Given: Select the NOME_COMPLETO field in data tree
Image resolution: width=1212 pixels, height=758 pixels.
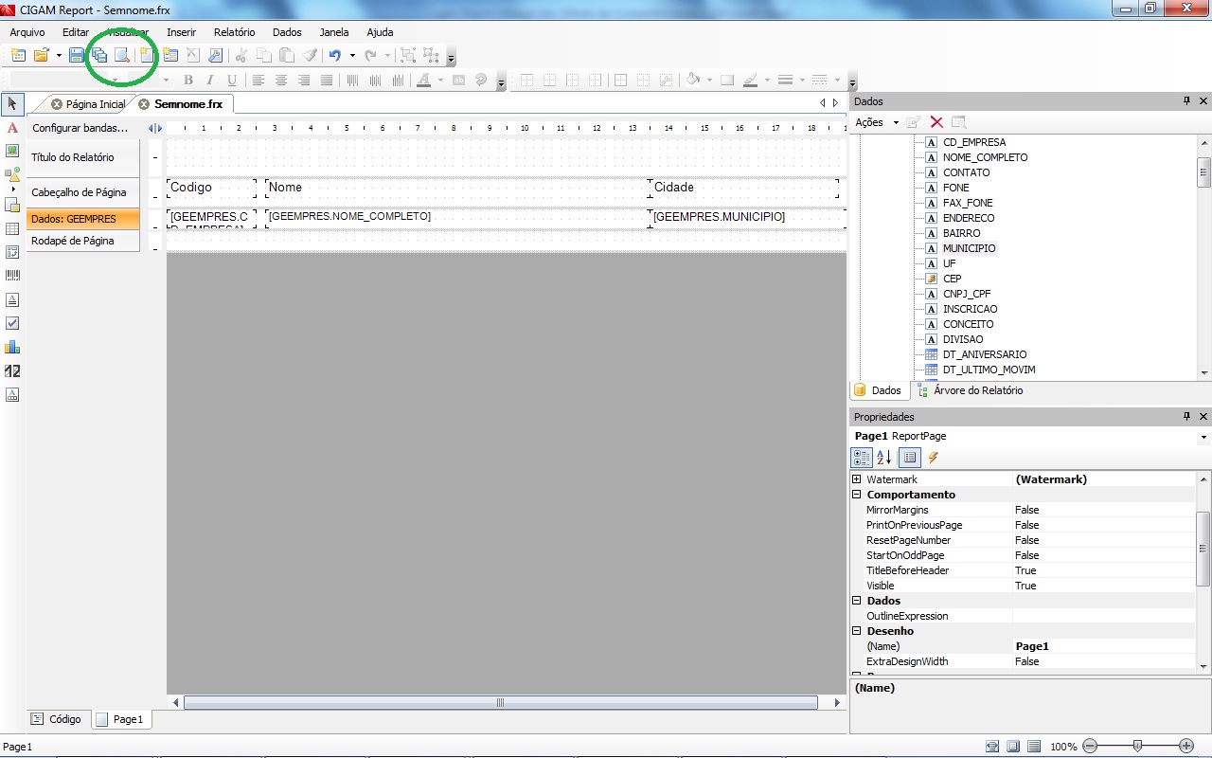Looking at the screenshot, I should [x=985, y=157].
